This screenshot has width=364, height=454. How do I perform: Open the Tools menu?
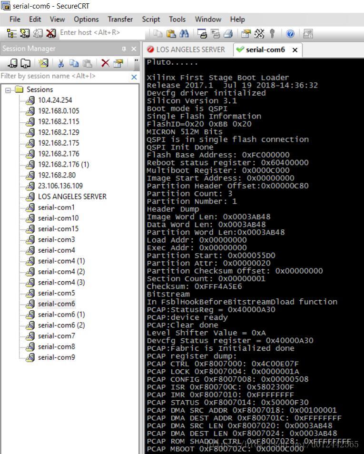tap(177, 20)
